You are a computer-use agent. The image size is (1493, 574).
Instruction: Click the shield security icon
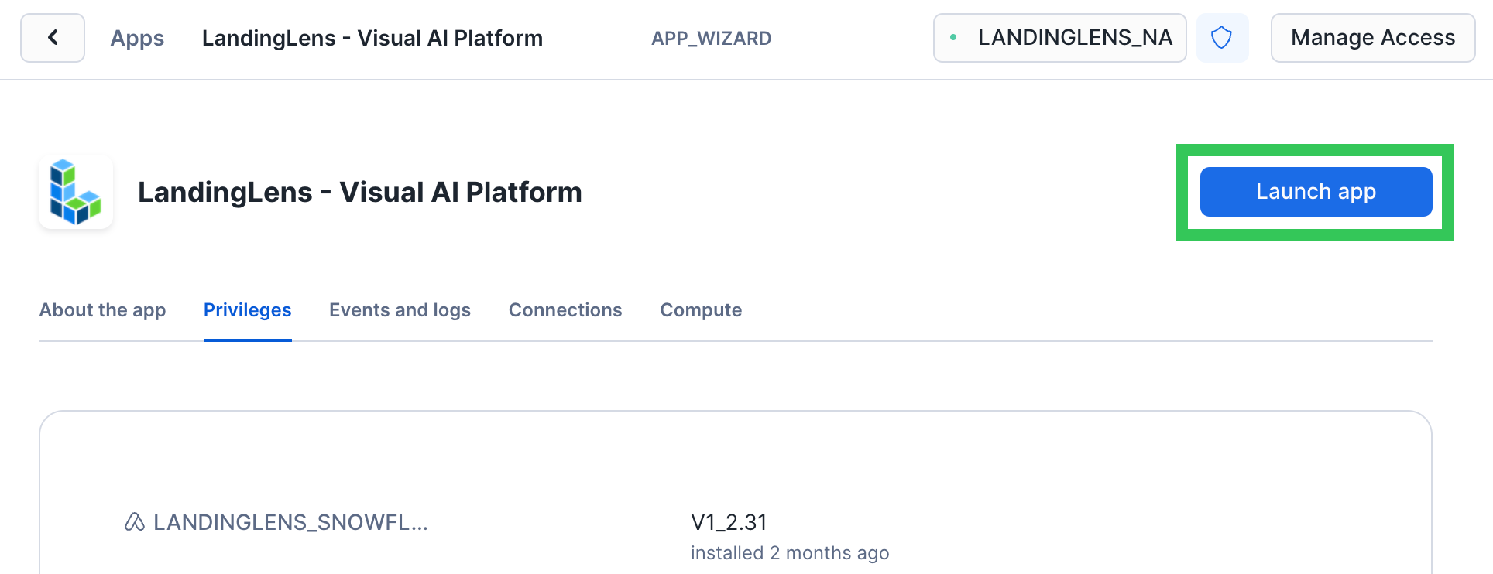(1222, 38)
